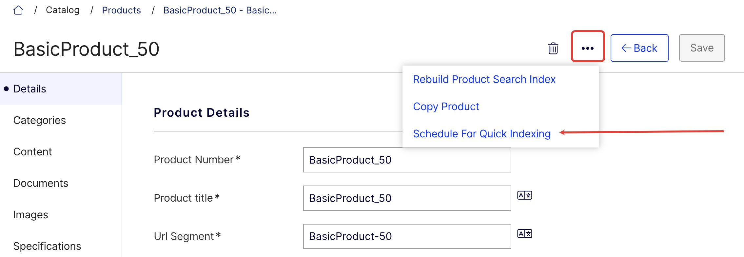
Task: Click inside the Url Segment field
Action: coord(406,236)
